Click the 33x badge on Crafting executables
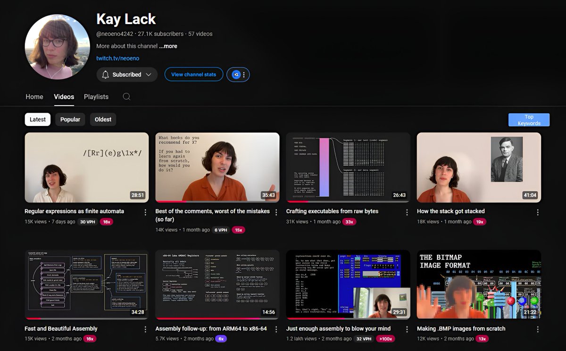 pos(350,222)
